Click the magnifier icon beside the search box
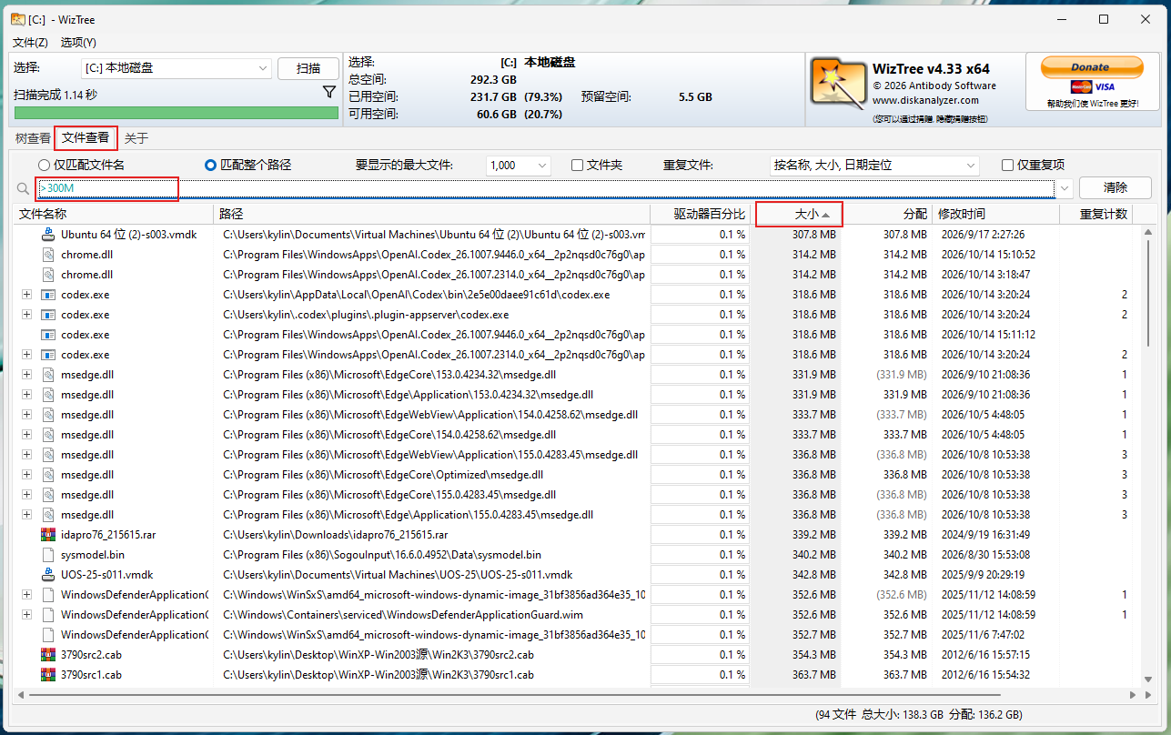The height and width of the screenshot is (735, 1171). point(23,188)
